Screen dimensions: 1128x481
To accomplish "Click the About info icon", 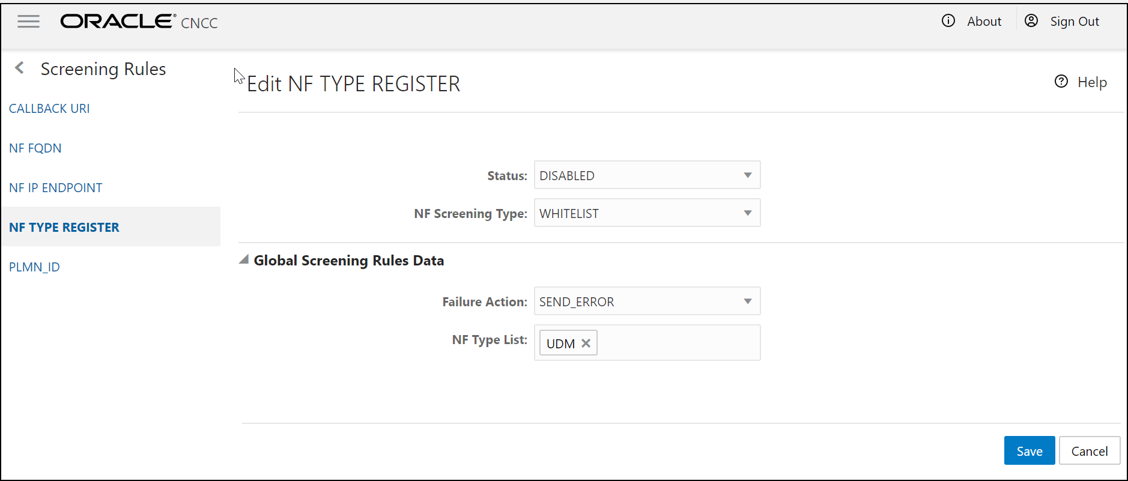I will point(948,21).
